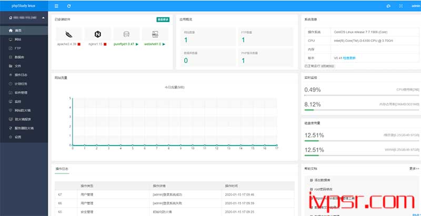Click the green 查看更多 button in installed software
This screenshot has height=216, width=421.
pos(163,19)
